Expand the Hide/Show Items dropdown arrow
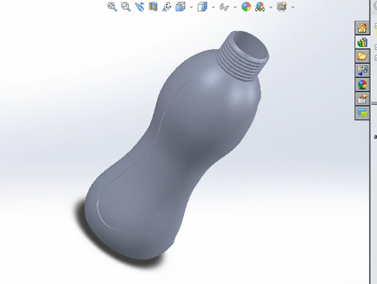This screenshot has height=284, width=377. coord(235,7)
